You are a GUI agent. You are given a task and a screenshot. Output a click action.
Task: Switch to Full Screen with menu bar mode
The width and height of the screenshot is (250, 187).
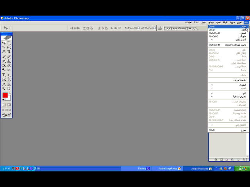(6, 110)
